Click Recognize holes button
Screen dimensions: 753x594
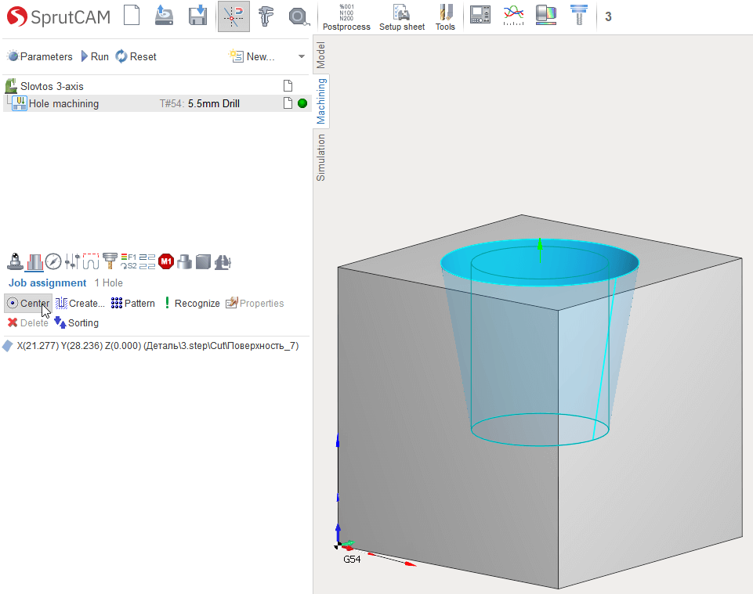click(192, 303)
